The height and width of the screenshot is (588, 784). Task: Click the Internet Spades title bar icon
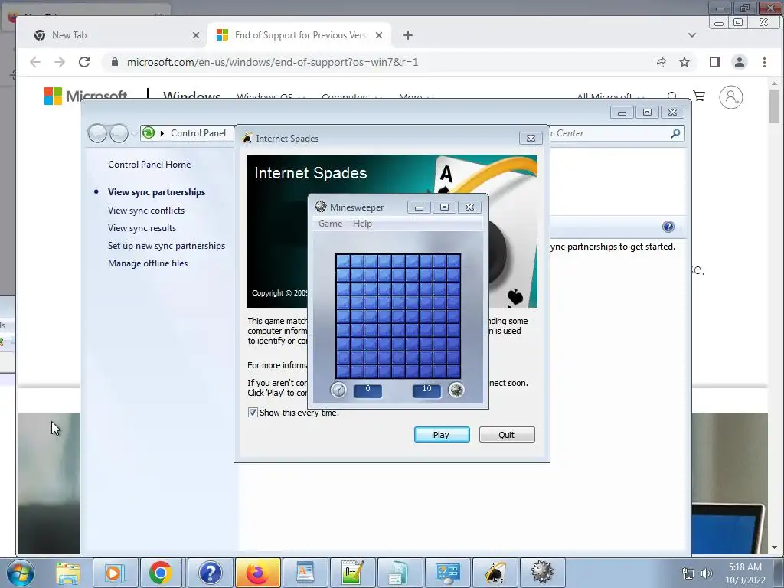[247, 138]
